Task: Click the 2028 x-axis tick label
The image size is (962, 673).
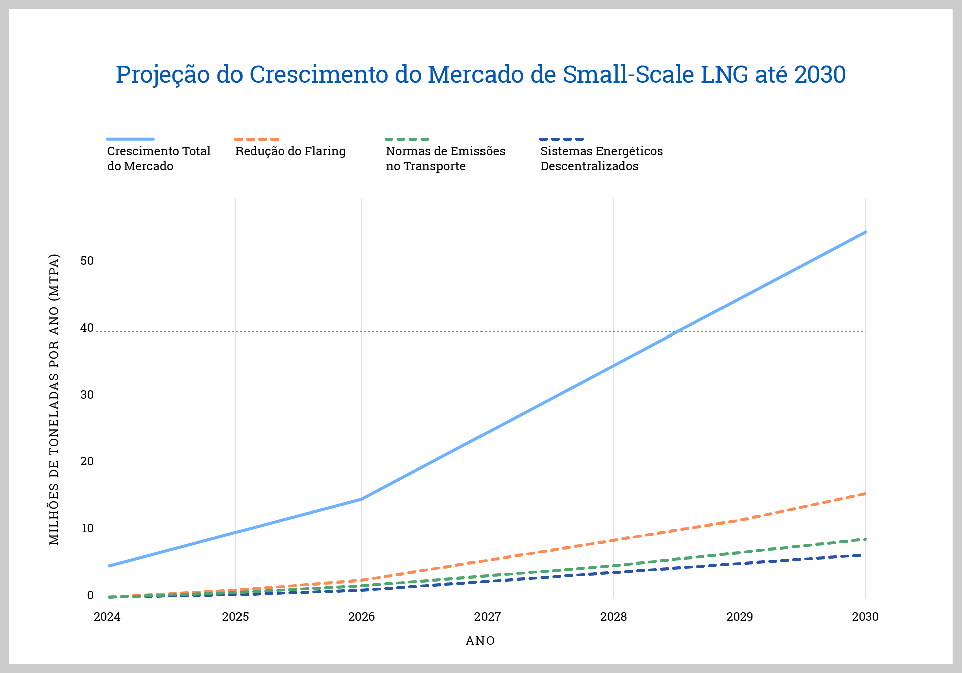Action: 613,617
